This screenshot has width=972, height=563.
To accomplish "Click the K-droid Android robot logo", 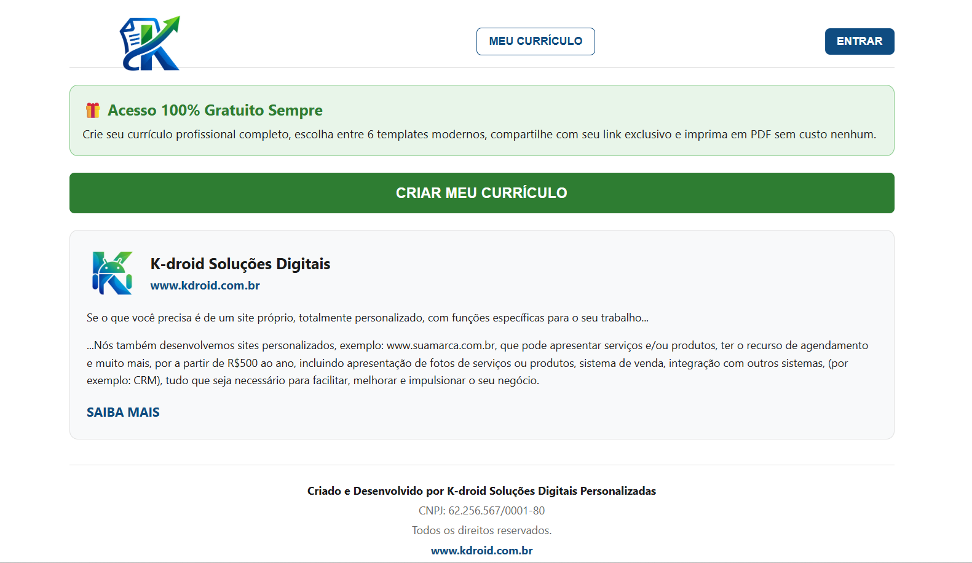I will click(x=112, y=273).
